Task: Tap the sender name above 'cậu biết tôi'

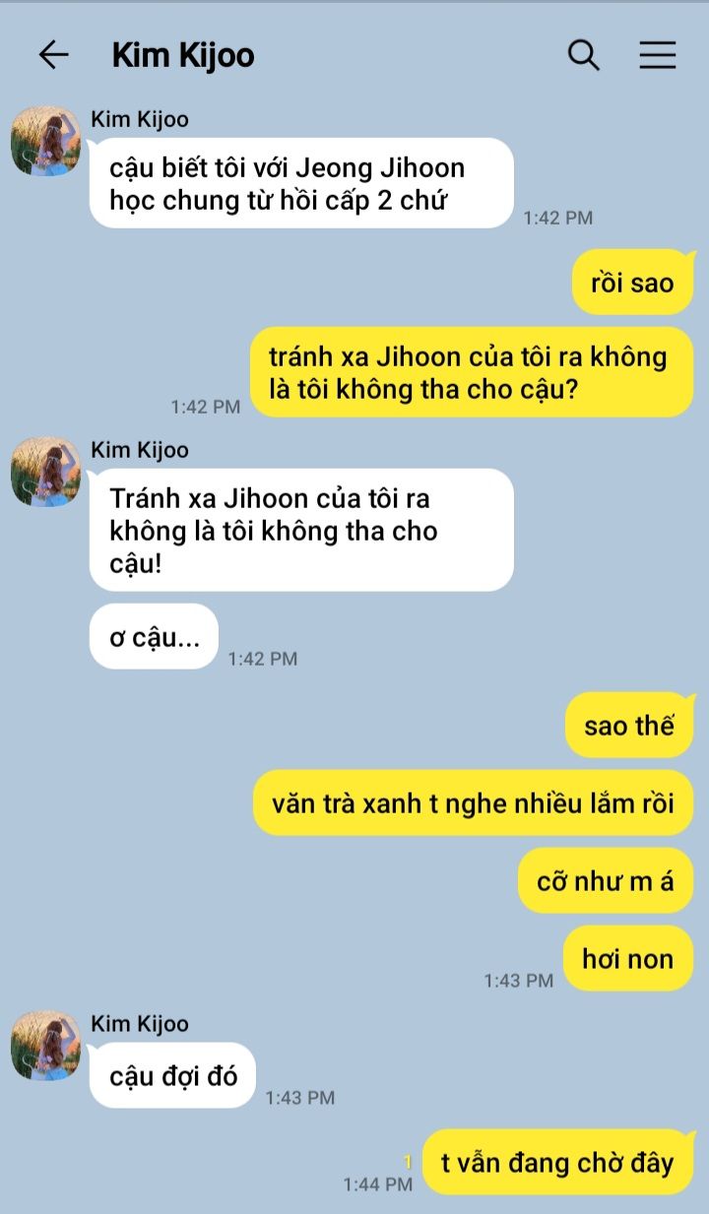Action: (140, 119)
